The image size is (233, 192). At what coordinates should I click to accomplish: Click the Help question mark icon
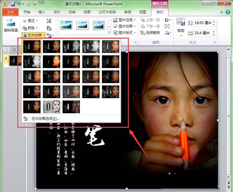228,12
